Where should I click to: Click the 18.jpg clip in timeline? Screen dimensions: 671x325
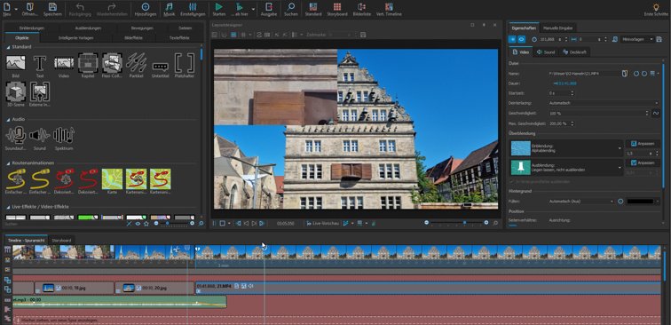[x=74, y=289]
